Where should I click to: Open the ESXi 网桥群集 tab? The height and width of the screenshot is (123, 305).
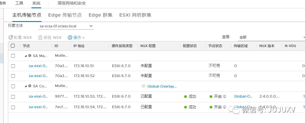[x=135, y=15]
